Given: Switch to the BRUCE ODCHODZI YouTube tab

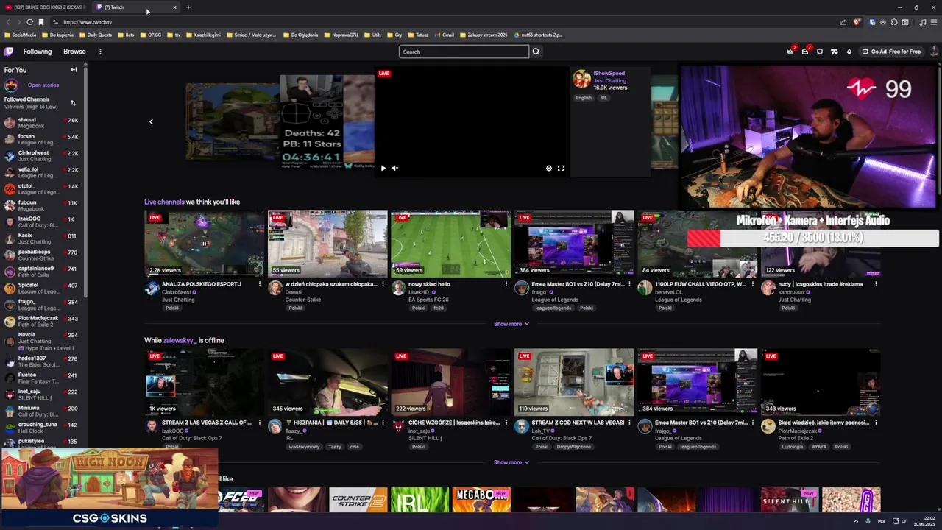Looking at the screenshot, I should coord(46,7).
